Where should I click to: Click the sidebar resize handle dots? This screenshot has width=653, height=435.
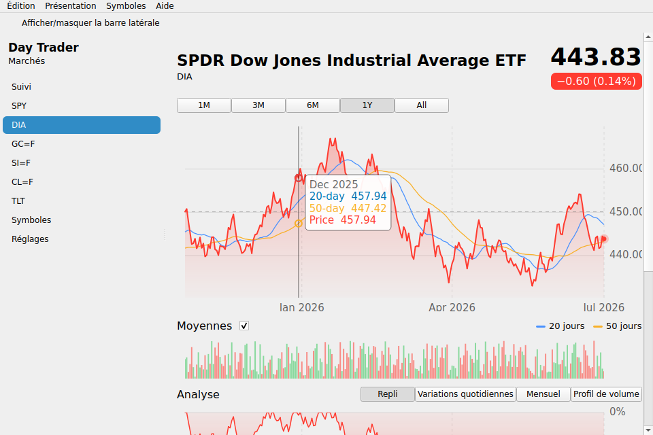pyautogui.click(x=165, y=234)
